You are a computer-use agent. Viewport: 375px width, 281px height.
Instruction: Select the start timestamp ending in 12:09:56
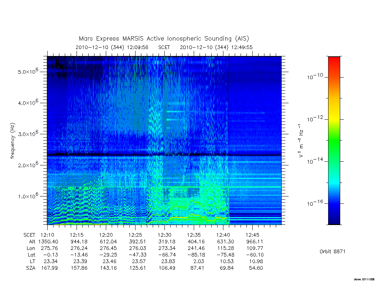coord(112,47)
